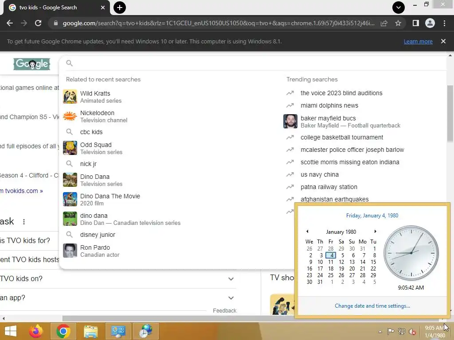
Task: Click the Google doodle logo
Action: click(32, 64)
